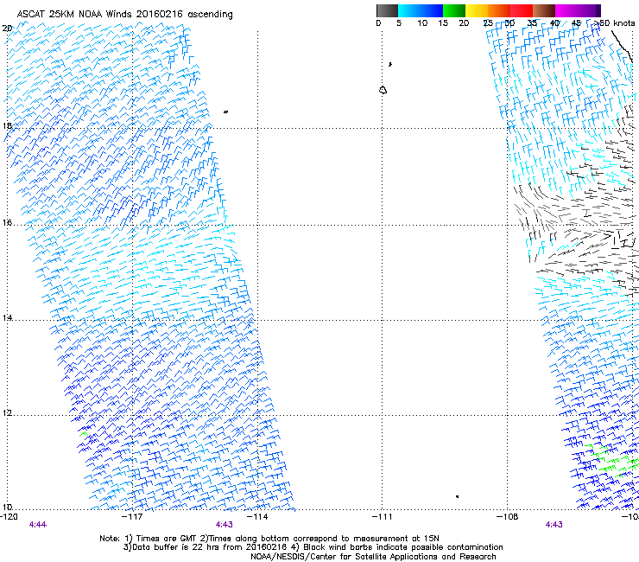Select the gray 0-5 knots legend segment
This screenshot has width=639, height=562.
point(388,10)
